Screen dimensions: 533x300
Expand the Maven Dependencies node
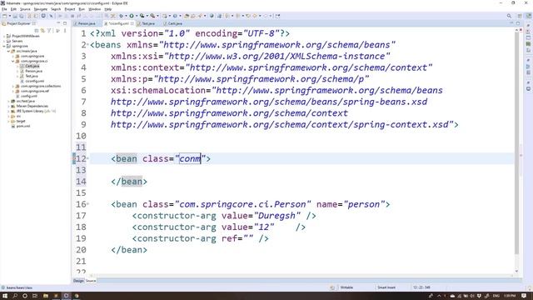tap(8, 106)
